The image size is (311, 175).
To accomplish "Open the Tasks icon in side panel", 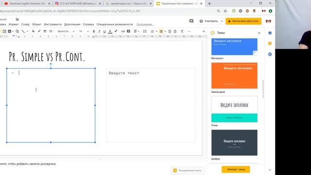I will (270, 54).
